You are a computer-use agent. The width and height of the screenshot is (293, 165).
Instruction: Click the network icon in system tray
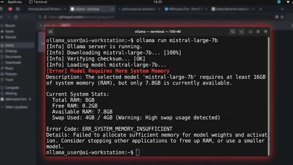pyautogui.click(x=288, y=2)
